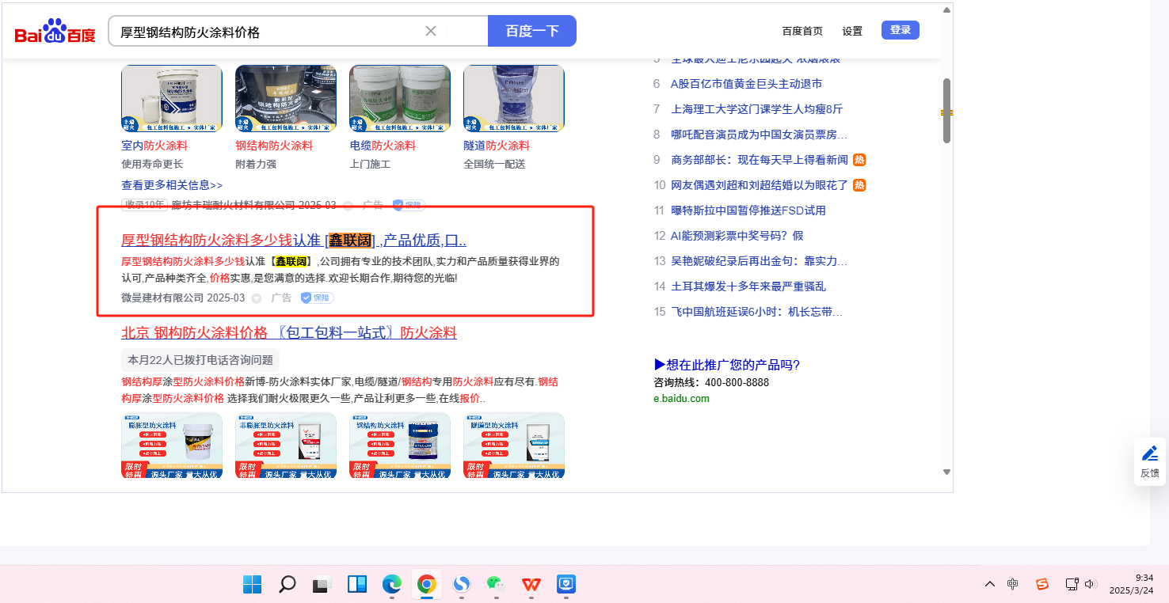Screen dimensions: 1169x603
Task: Open Sogou browser from the taskbar
Action: pyautogui.click(x=462, y=585)
